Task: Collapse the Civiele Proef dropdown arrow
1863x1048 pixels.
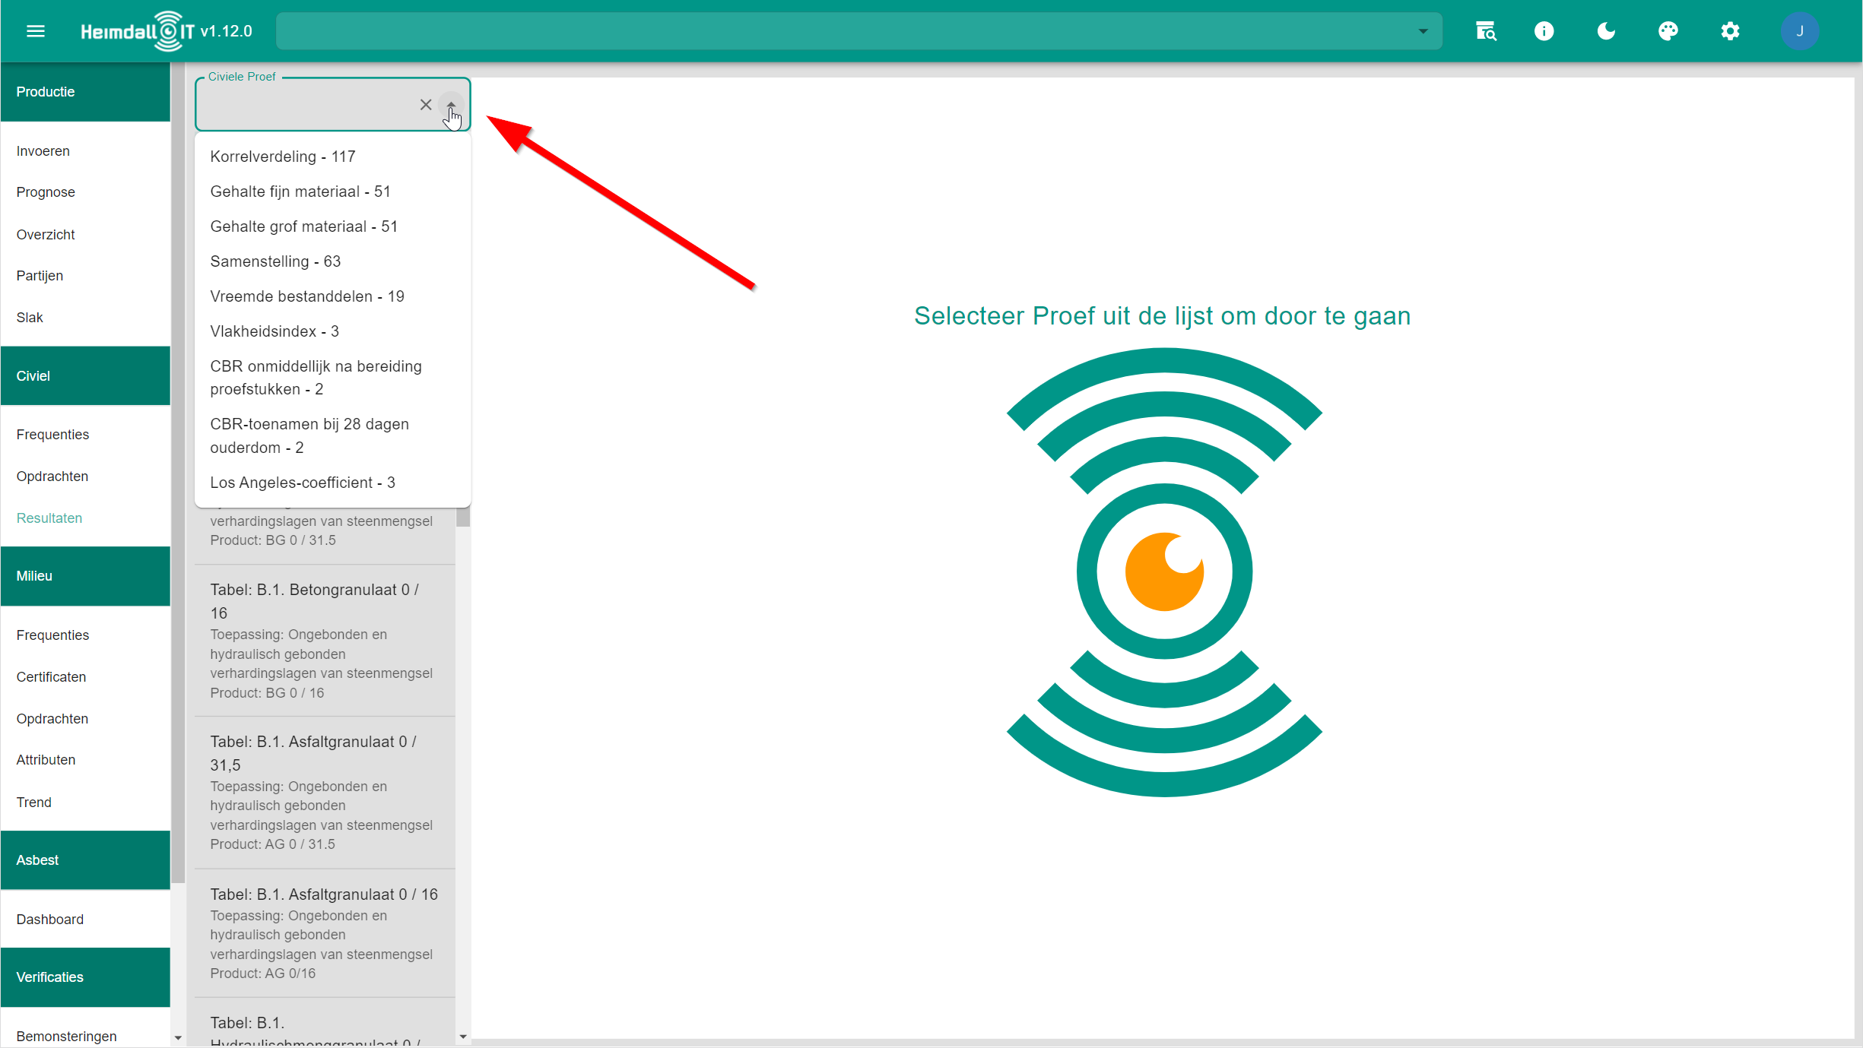Action: 451,105
